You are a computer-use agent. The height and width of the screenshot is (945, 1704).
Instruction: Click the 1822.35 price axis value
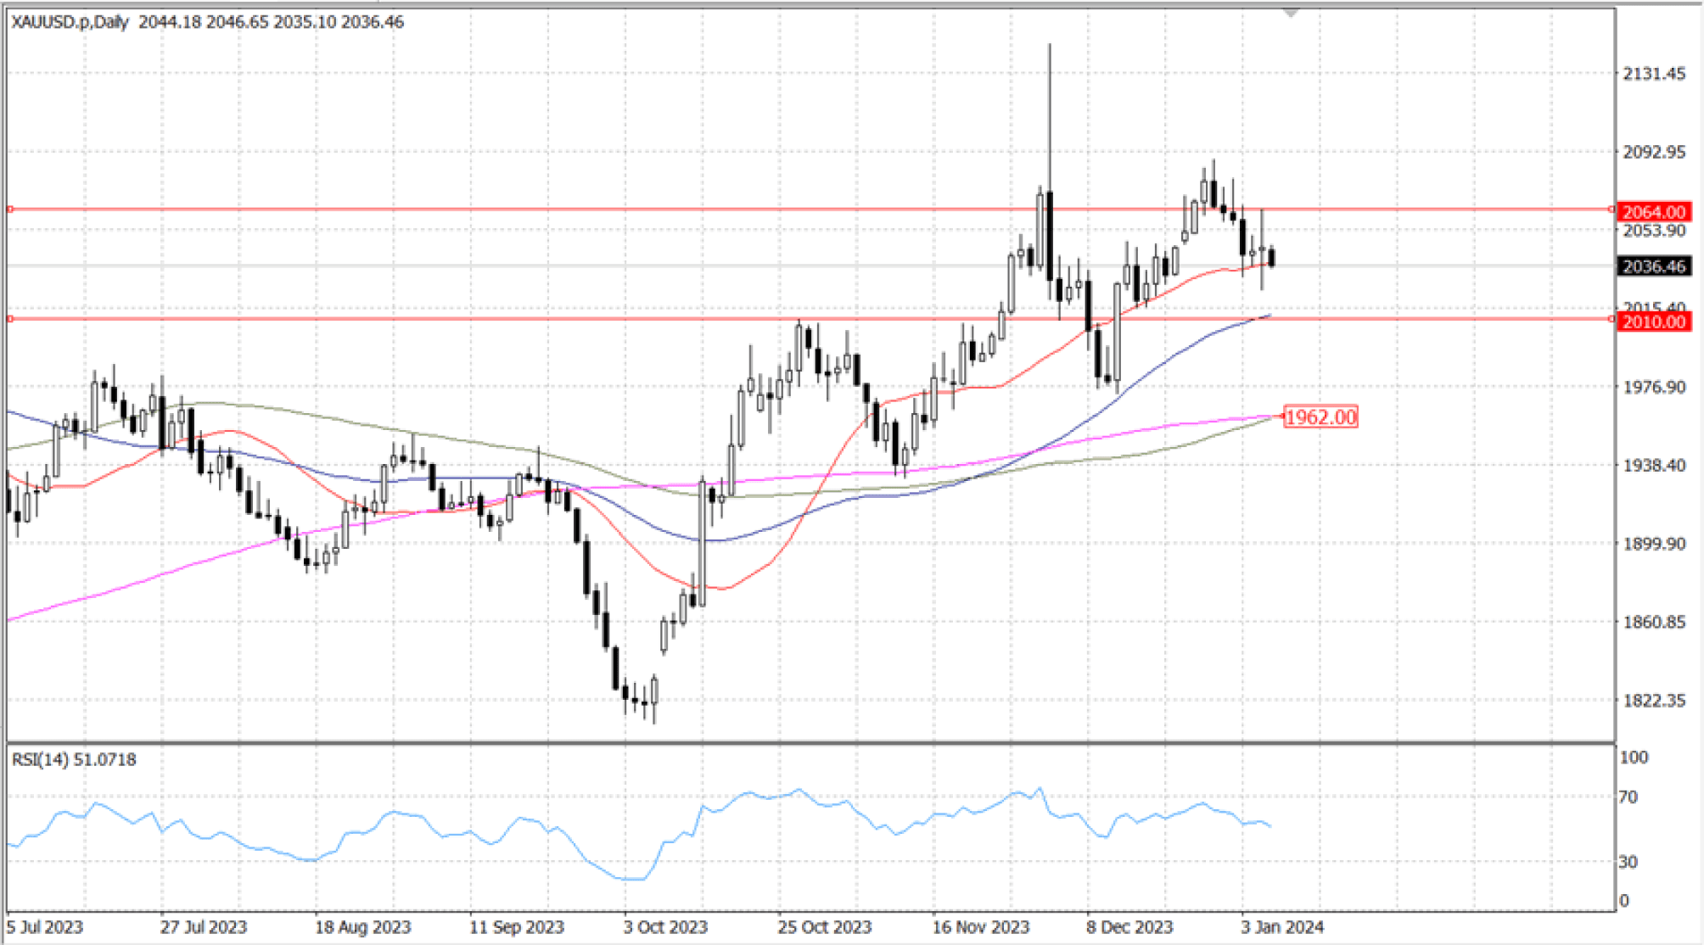coord(1653,701)
